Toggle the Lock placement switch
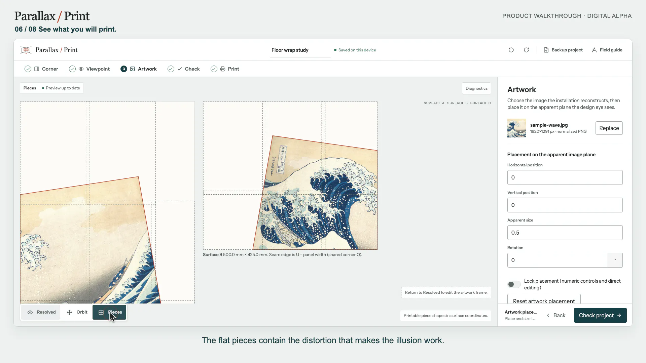Viewport: 646px width, 363px height. click(514, 284)
